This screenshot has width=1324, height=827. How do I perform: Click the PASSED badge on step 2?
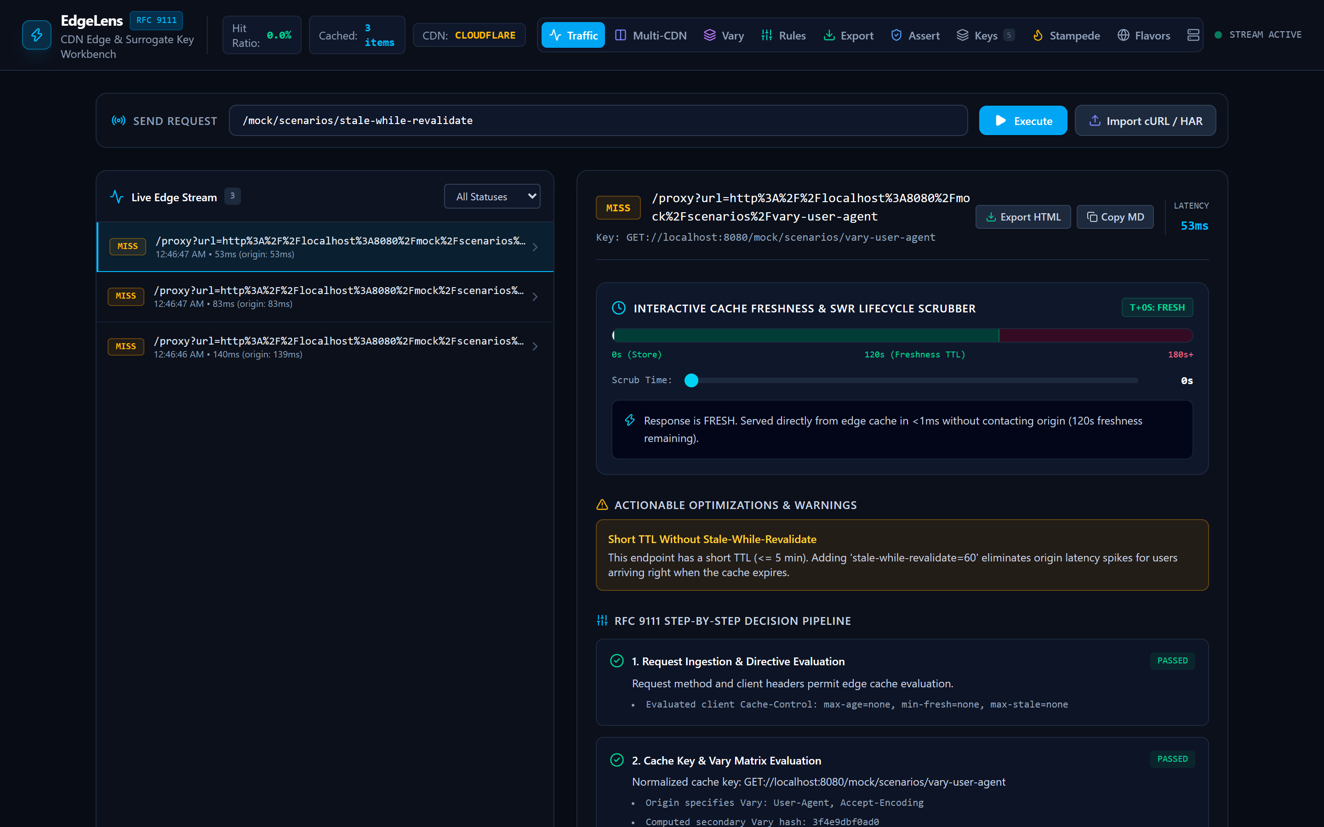pyautogui.click(x=1172, y=759)
